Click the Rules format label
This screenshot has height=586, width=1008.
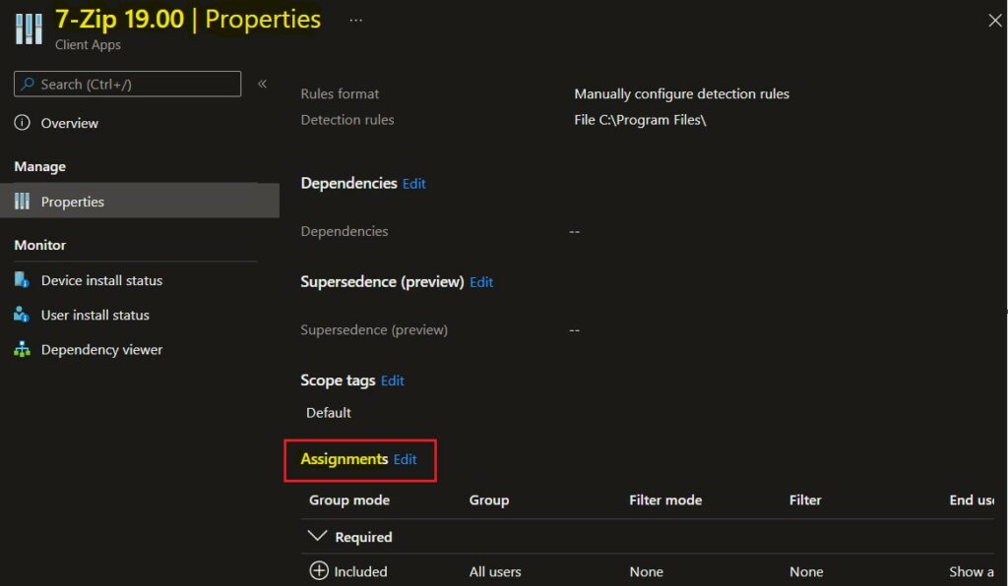point(340,93)
